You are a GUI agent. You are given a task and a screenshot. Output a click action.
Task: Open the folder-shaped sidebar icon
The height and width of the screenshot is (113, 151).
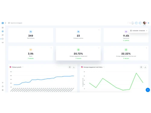[x=3, y=35]
